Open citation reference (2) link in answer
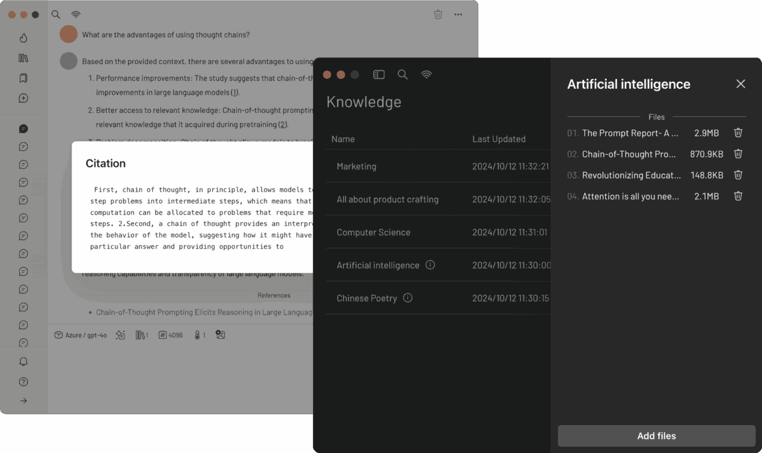Screen dimensions: 762x453 click(x=283, y=124)
